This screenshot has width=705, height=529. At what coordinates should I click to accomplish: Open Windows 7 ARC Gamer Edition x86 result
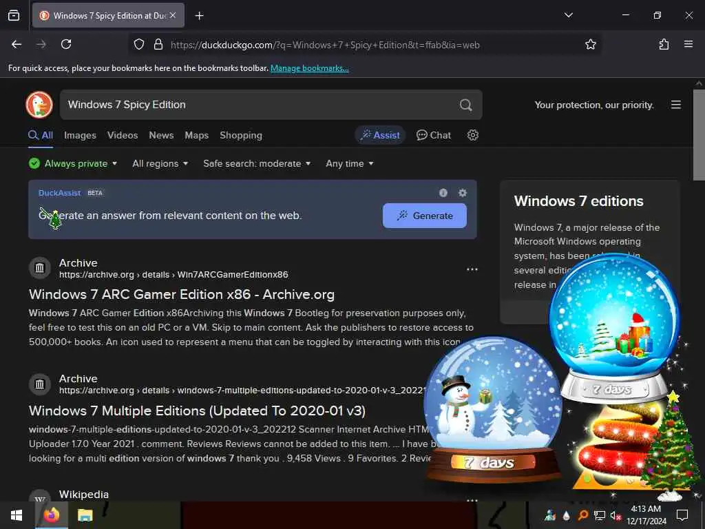pos(182,295)
